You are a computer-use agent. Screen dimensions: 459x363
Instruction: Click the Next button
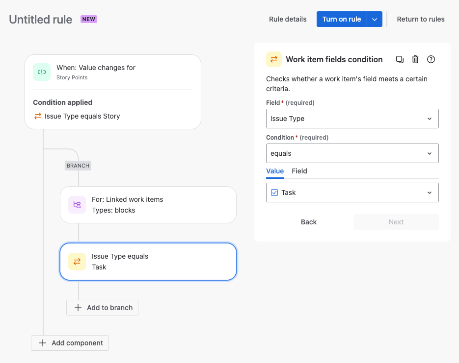click(x=396, y=222)
